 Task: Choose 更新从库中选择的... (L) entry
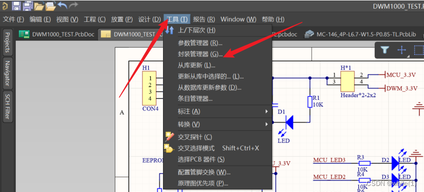click(217, 76)
